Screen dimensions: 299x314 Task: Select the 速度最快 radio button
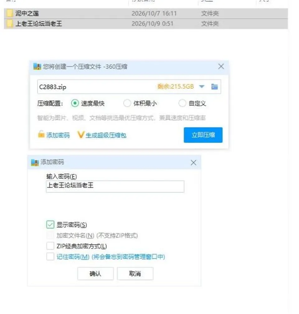(x=75, y=103)
